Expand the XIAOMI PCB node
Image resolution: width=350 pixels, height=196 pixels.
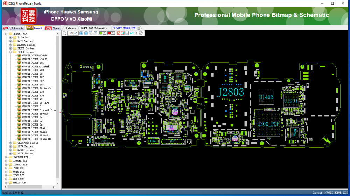click(6, 164)
